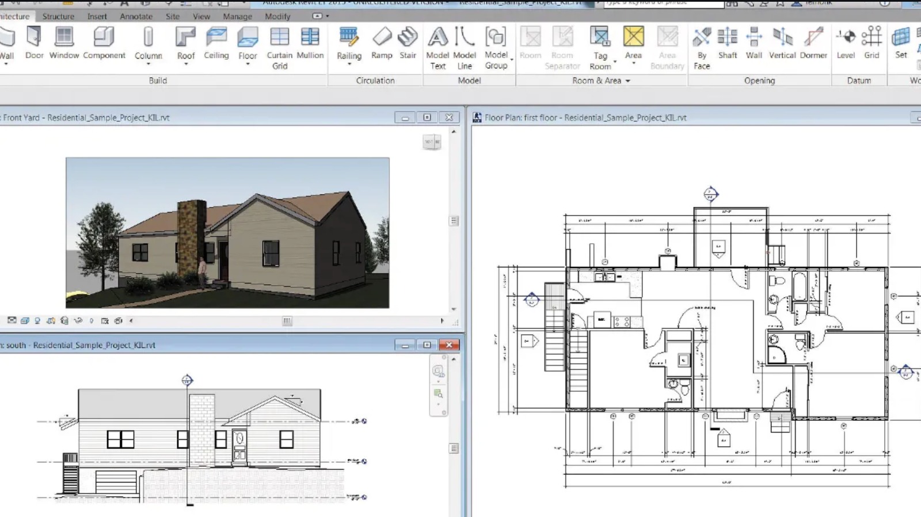
Task: Choose the Wall opening tool
Action: click(x=754, y=43)
